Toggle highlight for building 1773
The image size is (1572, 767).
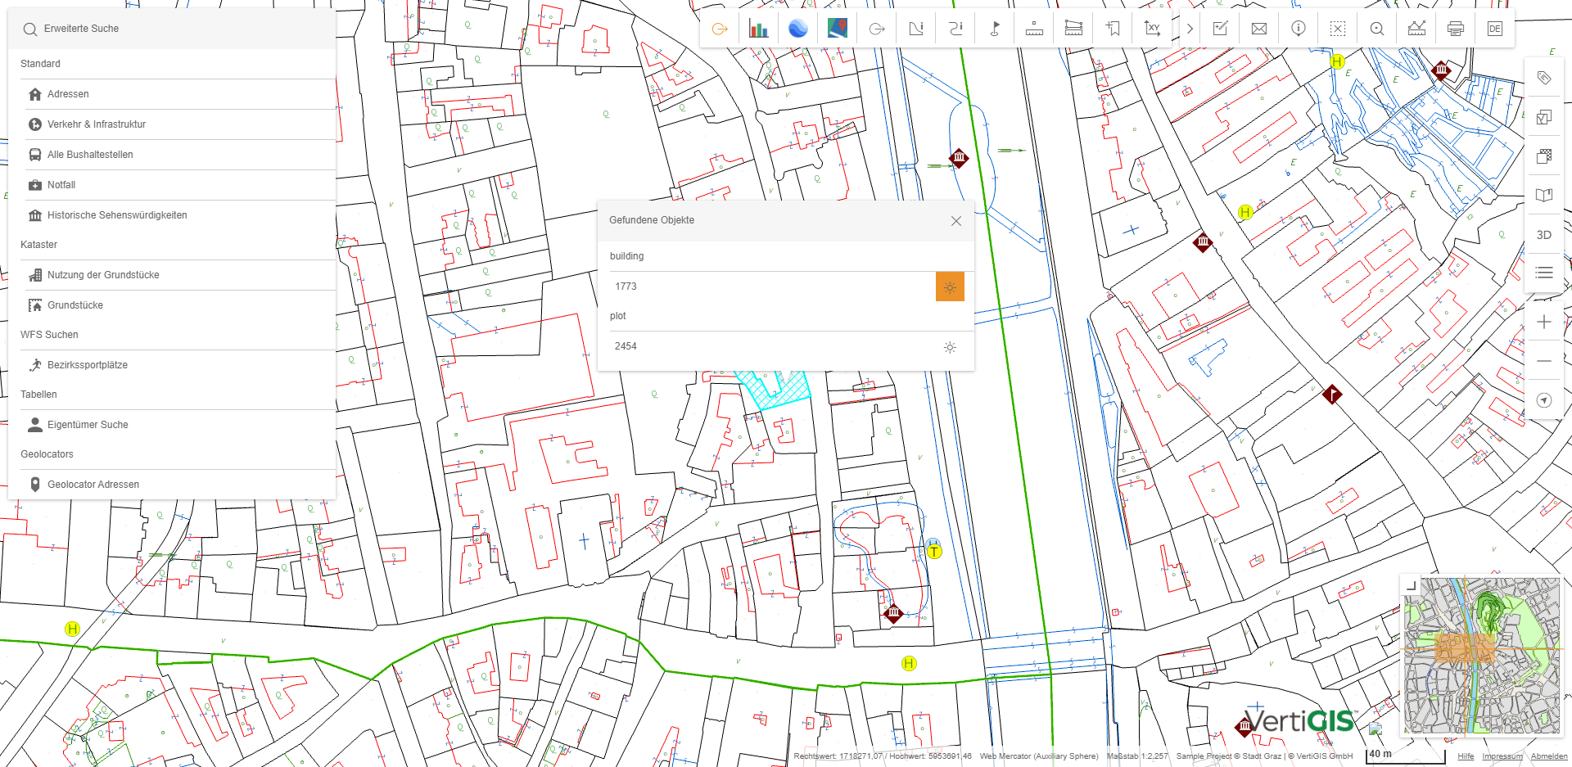[x=950, y=287]
